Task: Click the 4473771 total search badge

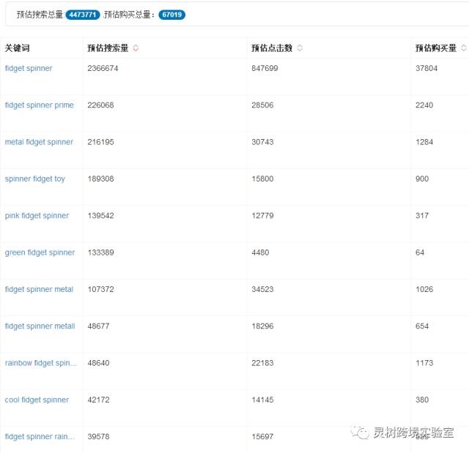Action: [x=83, y=15]
